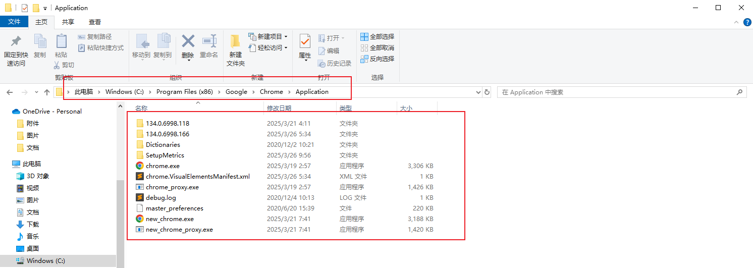Click the search box 在 Application 中搜索
This screenshot has height=268, width=753.
point(622,92)
